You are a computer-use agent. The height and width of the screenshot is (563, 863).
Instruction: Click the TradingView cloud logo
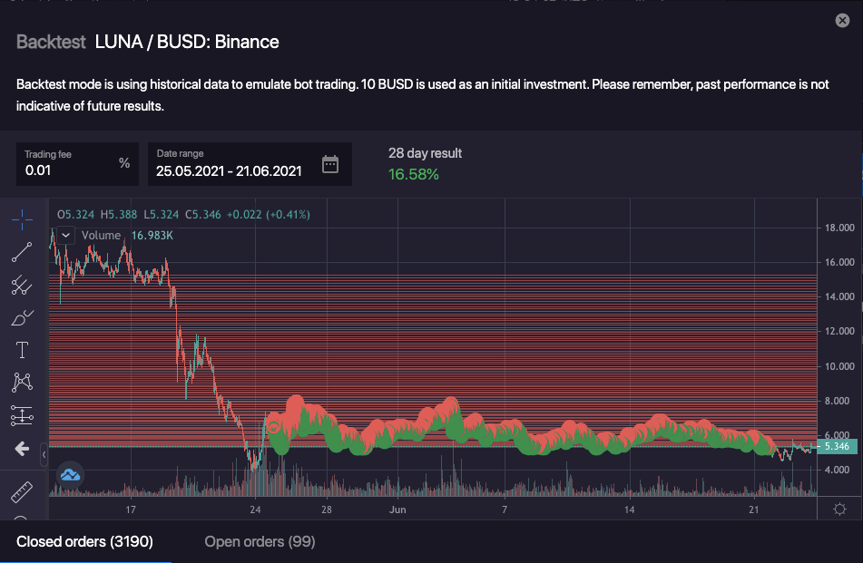(x=71, y=473)
